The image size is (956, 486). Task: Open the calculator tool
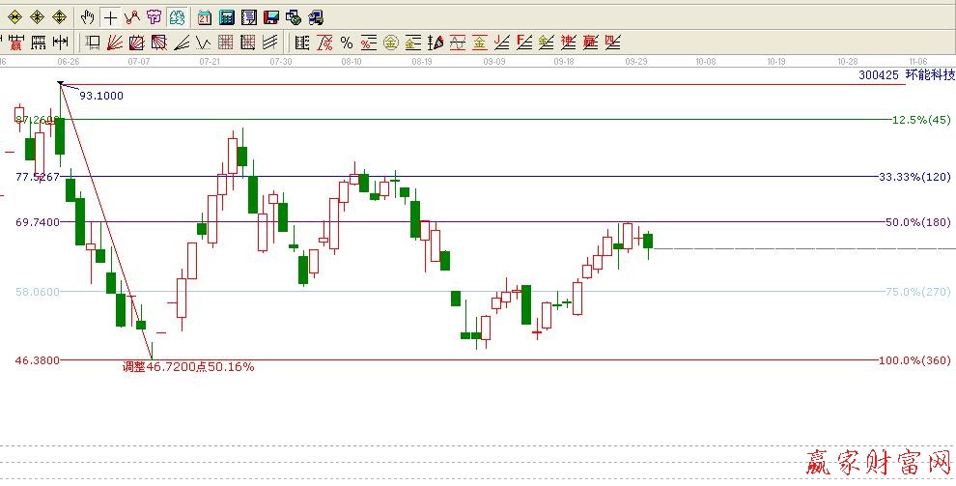click(x=227, y=16)
